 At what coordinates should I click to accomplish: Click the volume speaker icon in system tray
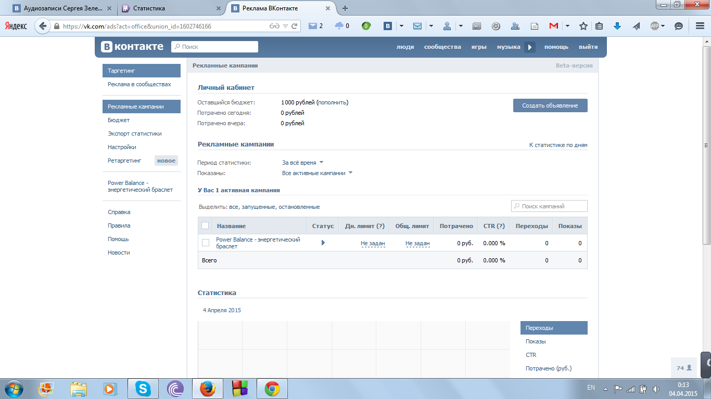coord(656,389)
